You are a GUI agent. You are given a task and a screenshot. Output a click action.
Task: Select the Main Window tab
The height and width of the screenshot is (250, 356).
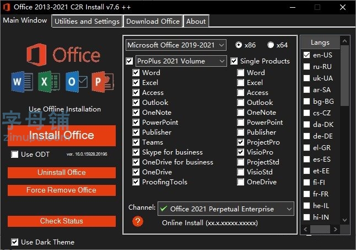click(x=25, y=20)
